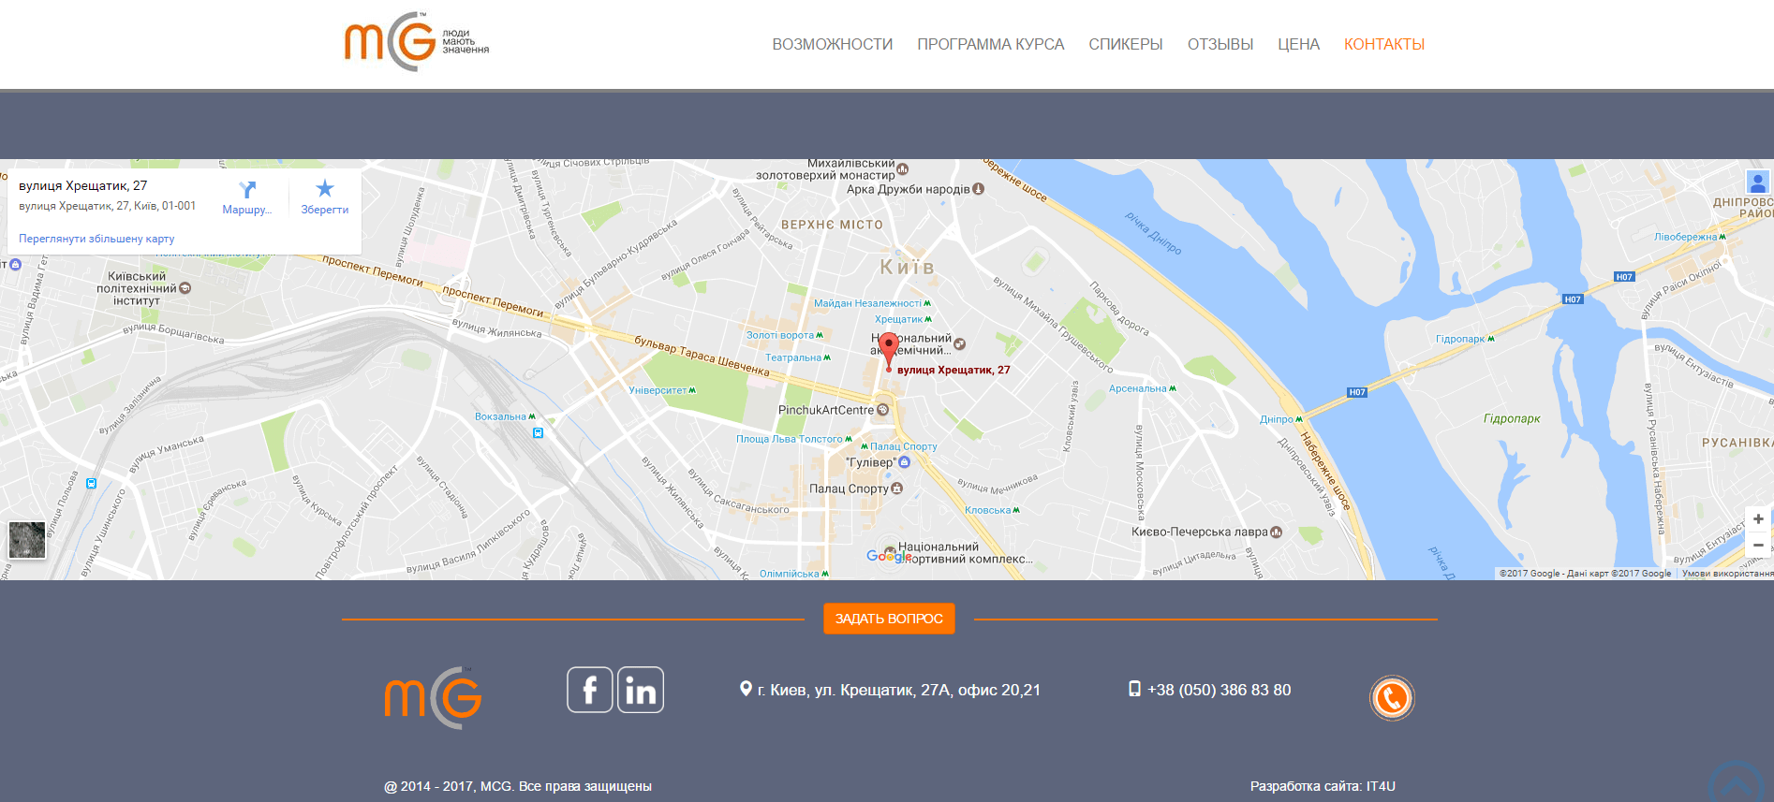This screenshot has height=802, width=1774.
Task: Switch map to satellite view thumbnail
Action: click(x=27, y=540)
